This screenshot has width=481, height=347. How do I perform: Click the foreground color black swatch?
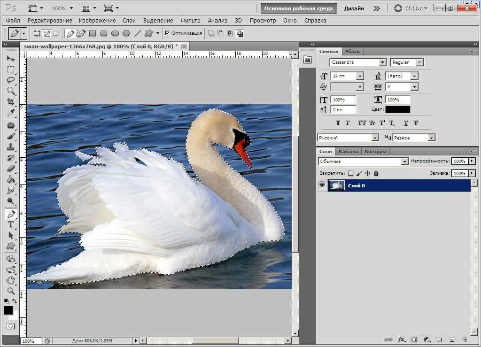click(8, 310)
